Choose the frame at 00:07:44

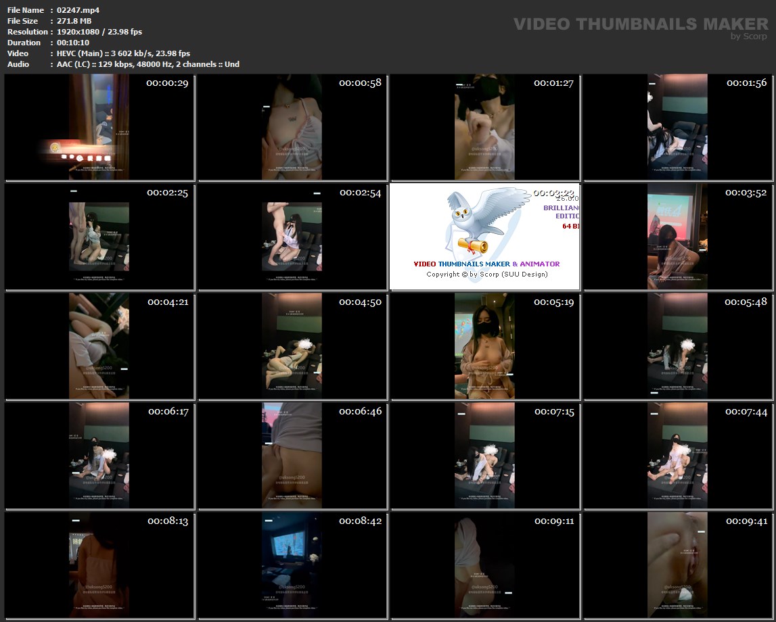coord(677,456)
